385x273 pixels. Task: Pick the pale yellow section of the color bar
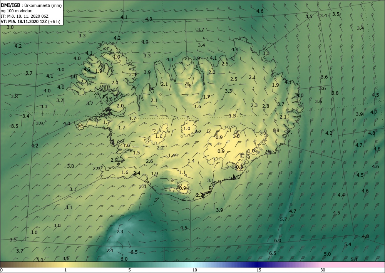(65, 265)
